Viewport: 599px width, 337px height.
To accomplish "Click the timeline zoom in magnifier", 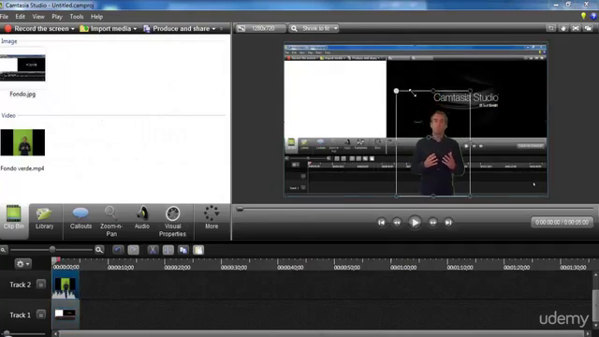I will click(99, 250).
